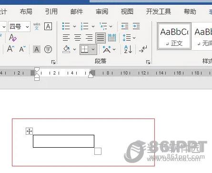Click the numbered list icon
Image resolution: width=212 pixels, height=173 pixels.
(84, 26)
